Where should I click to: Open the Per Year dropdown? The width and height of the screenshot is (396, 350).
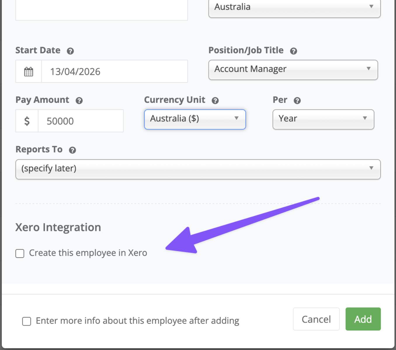click(323, 119)
